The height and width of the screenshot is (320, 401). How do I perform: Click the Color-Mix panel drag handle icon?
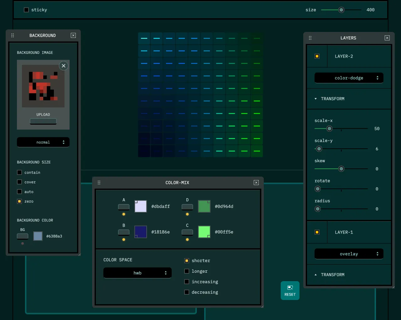coord(99,183)
